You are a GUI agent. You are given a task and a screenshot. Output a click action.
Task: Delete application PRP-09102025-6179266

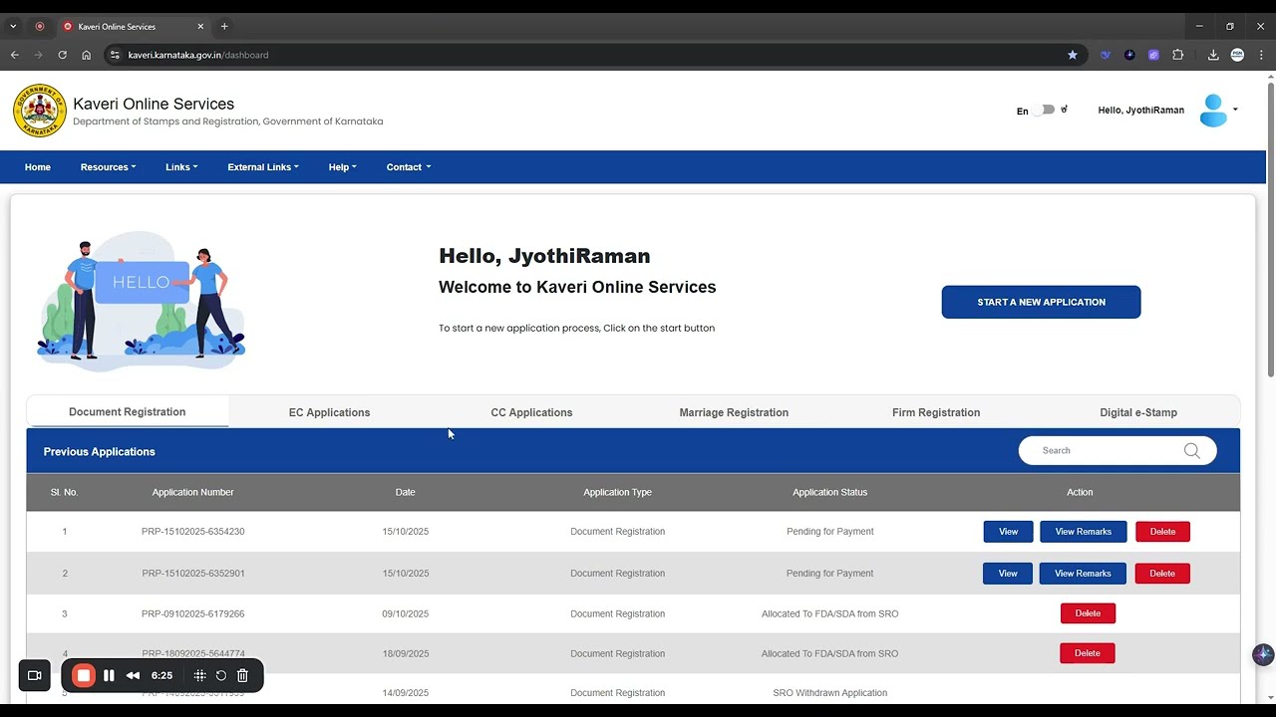tap(1088, 613)
